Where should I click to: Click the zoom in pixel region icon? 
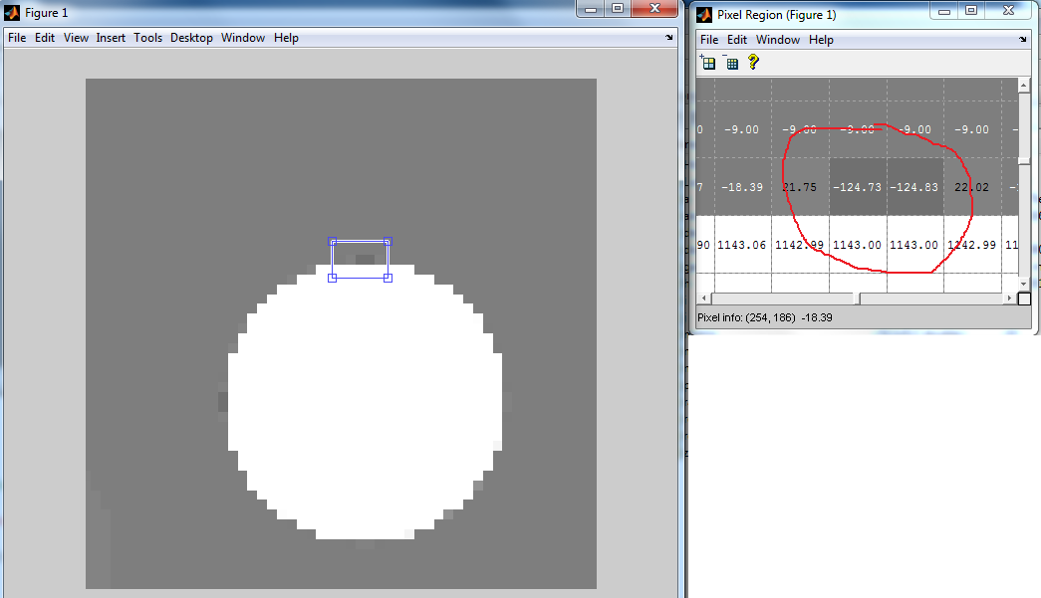point(709,63)
